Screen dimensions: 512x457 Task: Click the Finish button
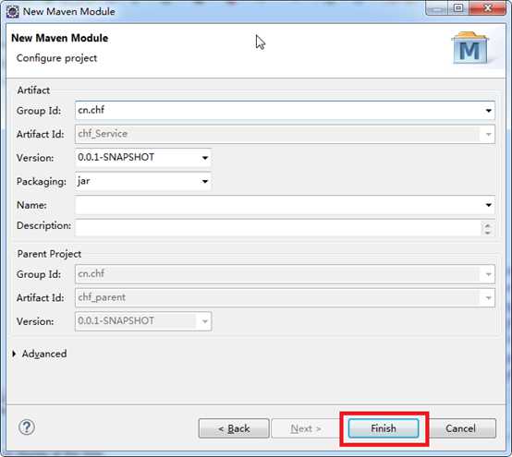click(x=384, y=428)
